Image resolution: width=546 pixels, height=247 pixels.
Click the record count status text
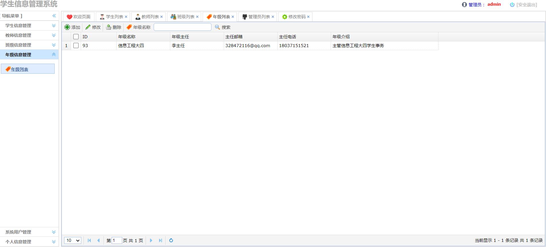tap(509, 240)
